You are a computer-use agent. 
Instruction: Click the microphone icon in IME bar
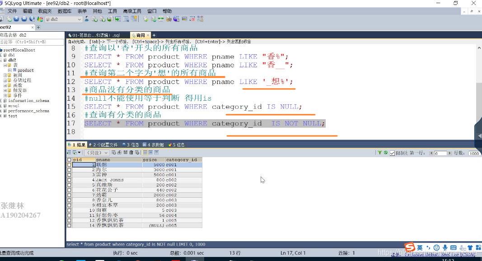(x=445, y=247)
